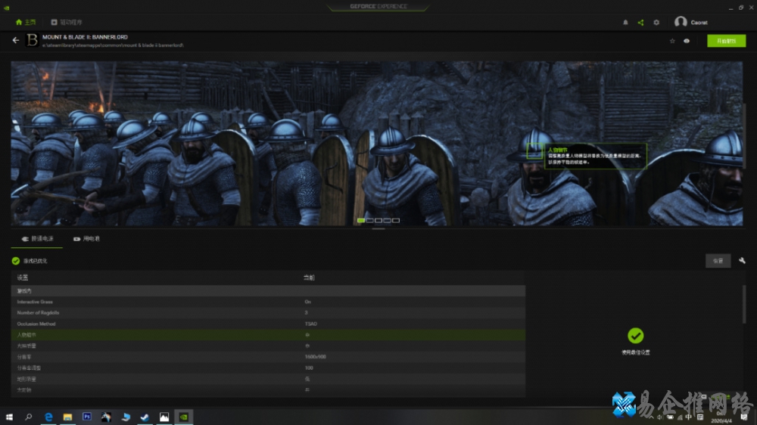The width and height of the screenshot is (757, 425).
Task: Open Photoshop from the taskbar
Action: tap(87, 417)
